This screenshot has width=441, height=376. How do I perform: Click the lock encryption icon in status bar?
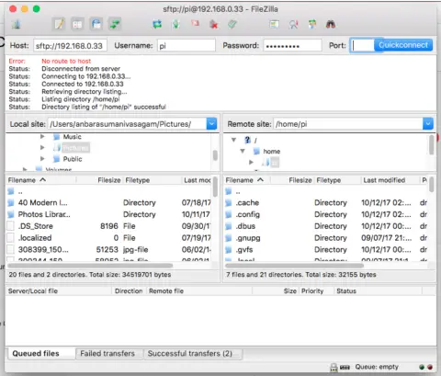click(334, 367)
